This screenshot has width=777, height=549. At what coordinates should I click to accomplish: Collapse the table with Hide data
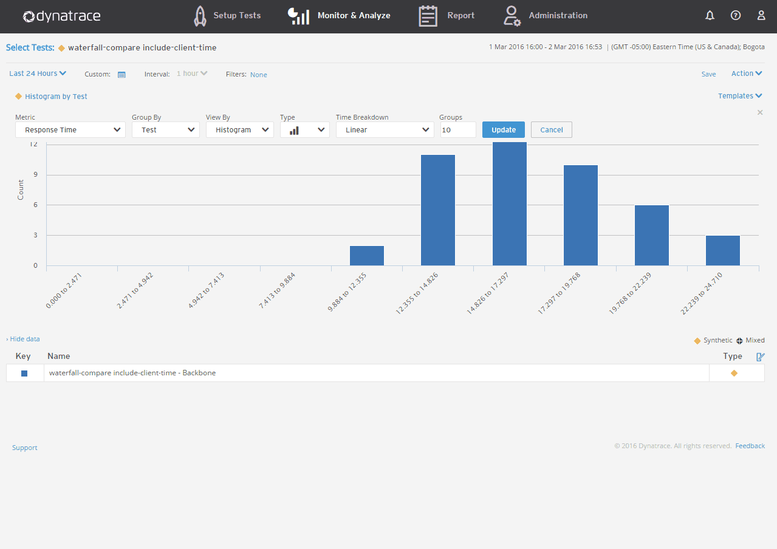pos(23,339)
